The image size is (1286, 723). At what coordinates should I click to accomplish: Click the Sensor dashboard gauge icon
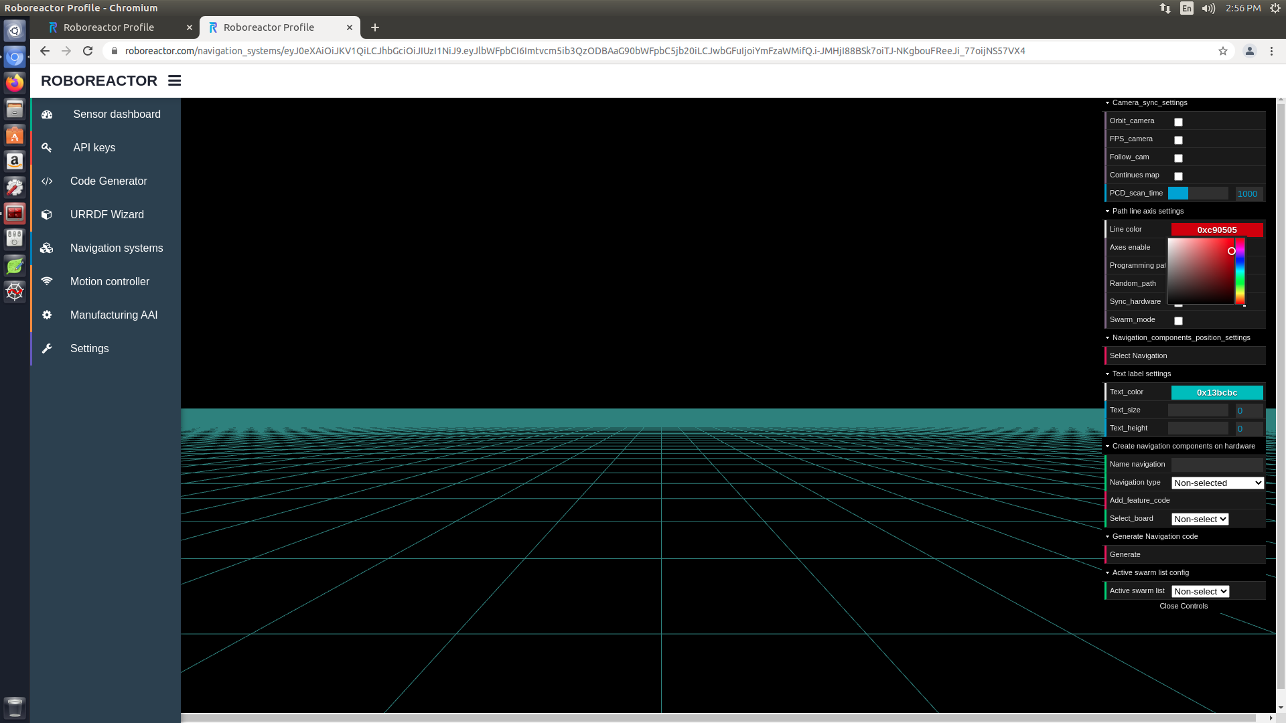47,114
